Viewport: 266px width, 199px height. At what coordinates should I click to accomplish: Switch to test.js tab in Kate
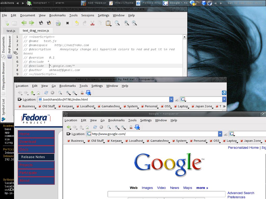coord(11,31)
